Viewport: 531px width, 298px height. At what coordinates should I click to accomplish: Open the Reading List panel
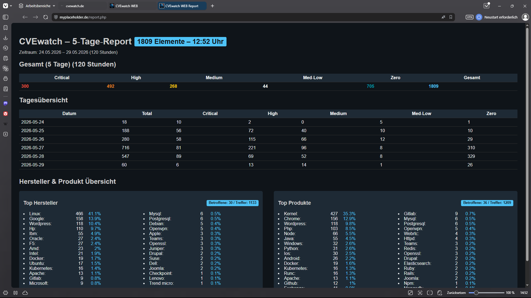click(6, 89)
